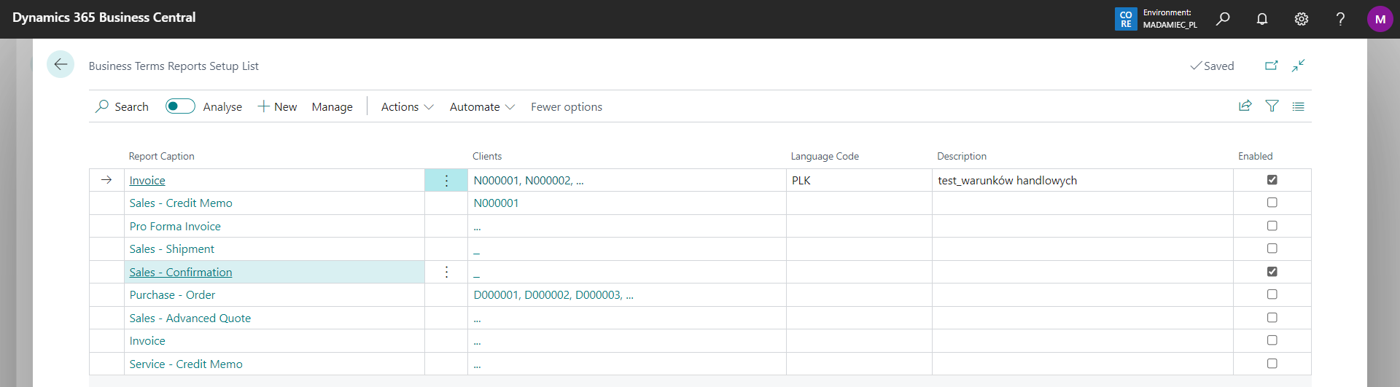Open the global search magnifier icon

1223,19
